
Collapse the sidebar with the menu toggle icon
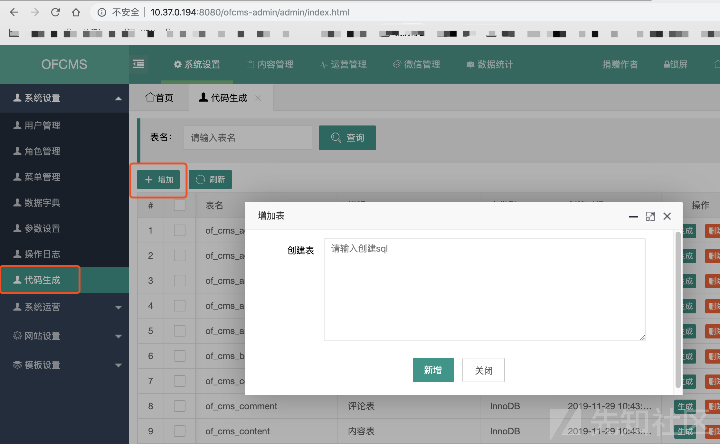point(138,64)
